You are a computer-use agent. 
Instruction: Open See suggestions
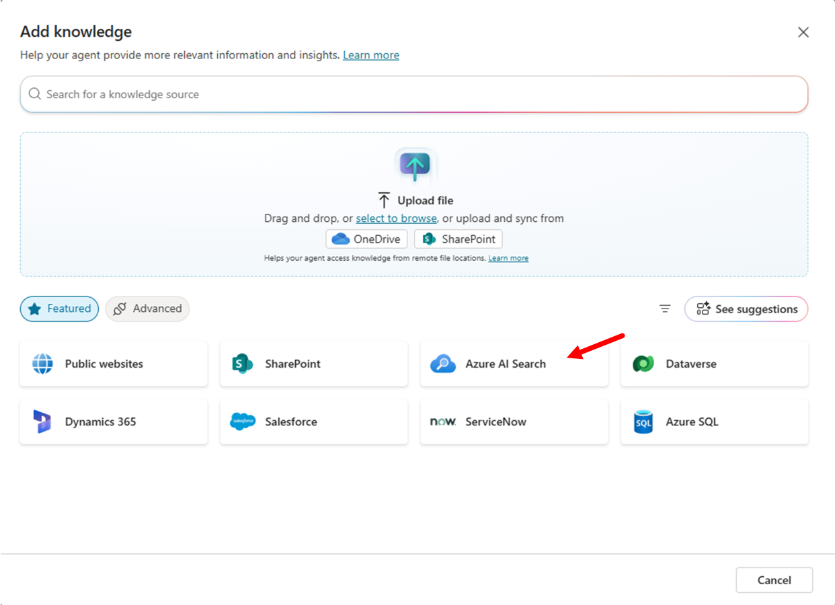746,309
